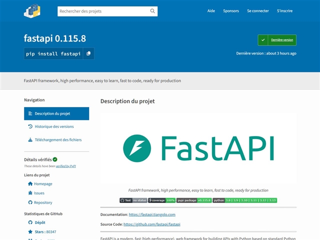This screenshot has width=320, height=240.
Task: Click the GitHub icon next to Repository
Action: click(x=30, y=202)
